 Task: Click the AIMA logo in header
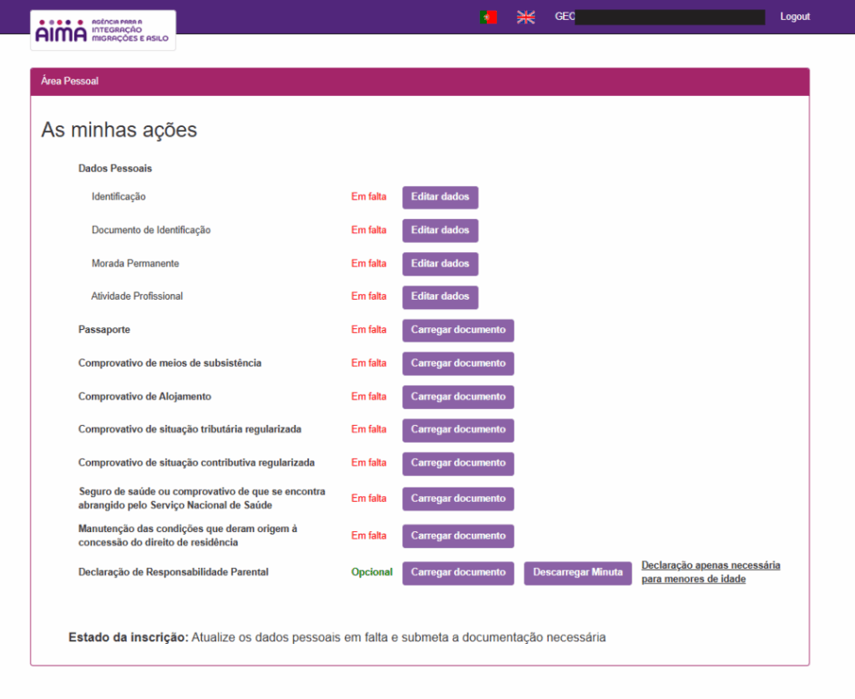[103, 30]
